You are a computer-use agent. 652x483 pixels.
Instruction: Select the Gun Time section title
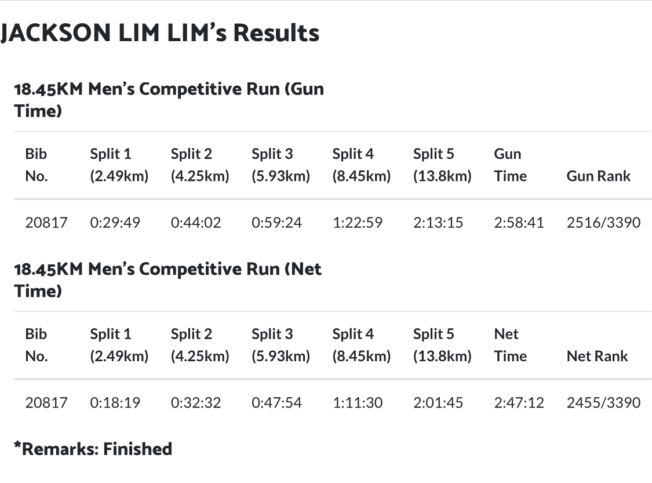tap(169, 100)
